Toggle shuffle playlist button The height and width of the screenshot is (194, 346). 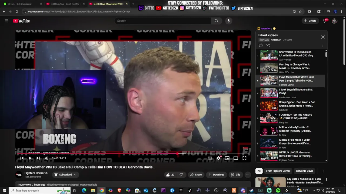tap(268, 45)
